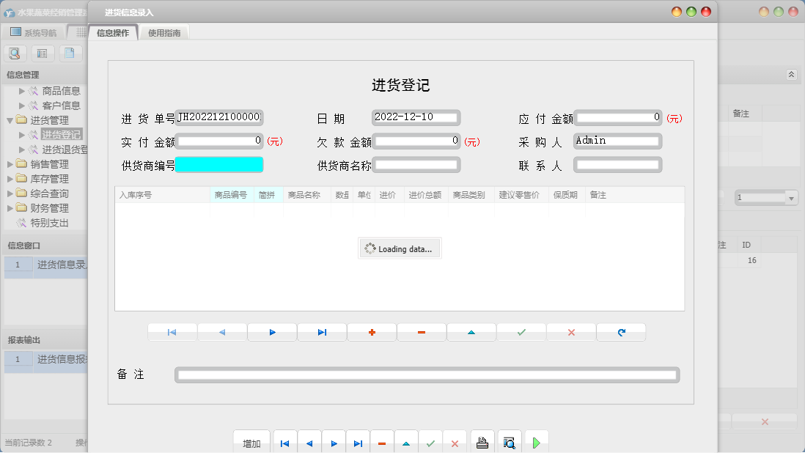The width and height of the screenshot is (805, 458).
Task: Collapse the 进货管理 folder
Action: [x=12, y=119]
